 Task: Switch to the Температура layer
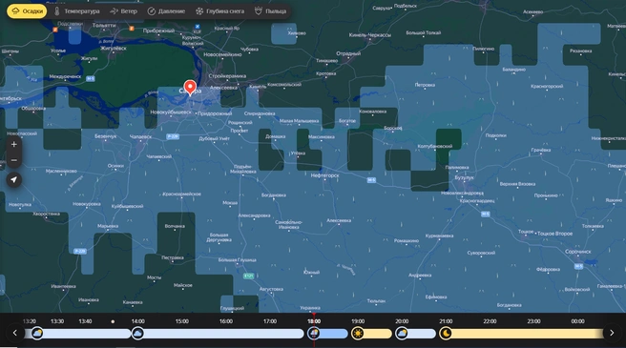[x=77, y=11]
